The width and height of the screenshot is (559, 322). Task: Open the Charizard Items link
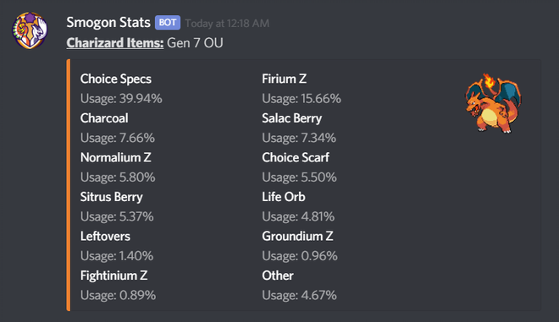click(x=115, y=43)
